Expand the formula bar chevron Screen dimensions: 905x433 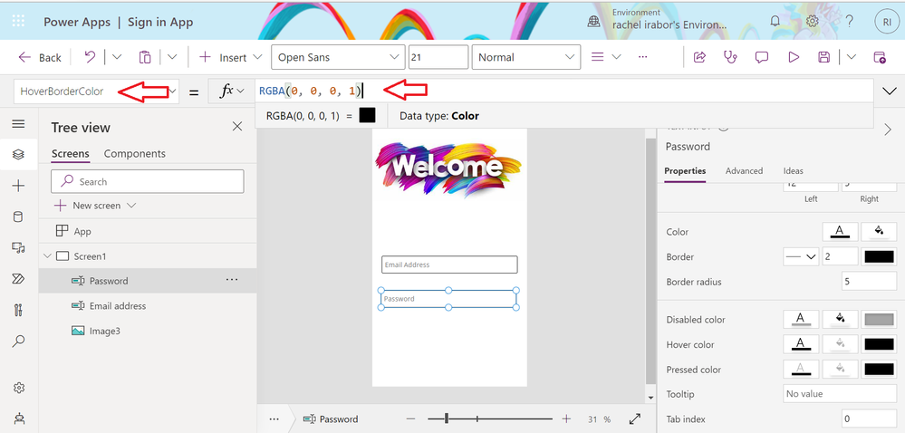click(890, 91)
